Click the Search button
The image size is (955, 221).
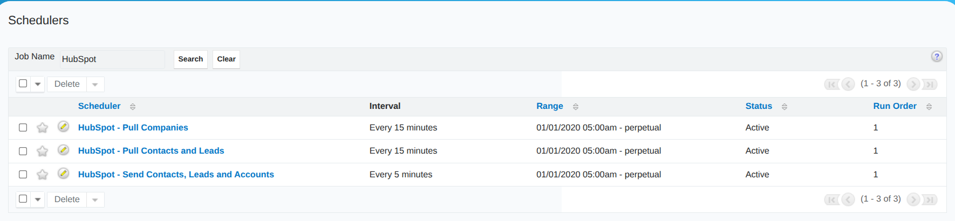pos(190,59)
